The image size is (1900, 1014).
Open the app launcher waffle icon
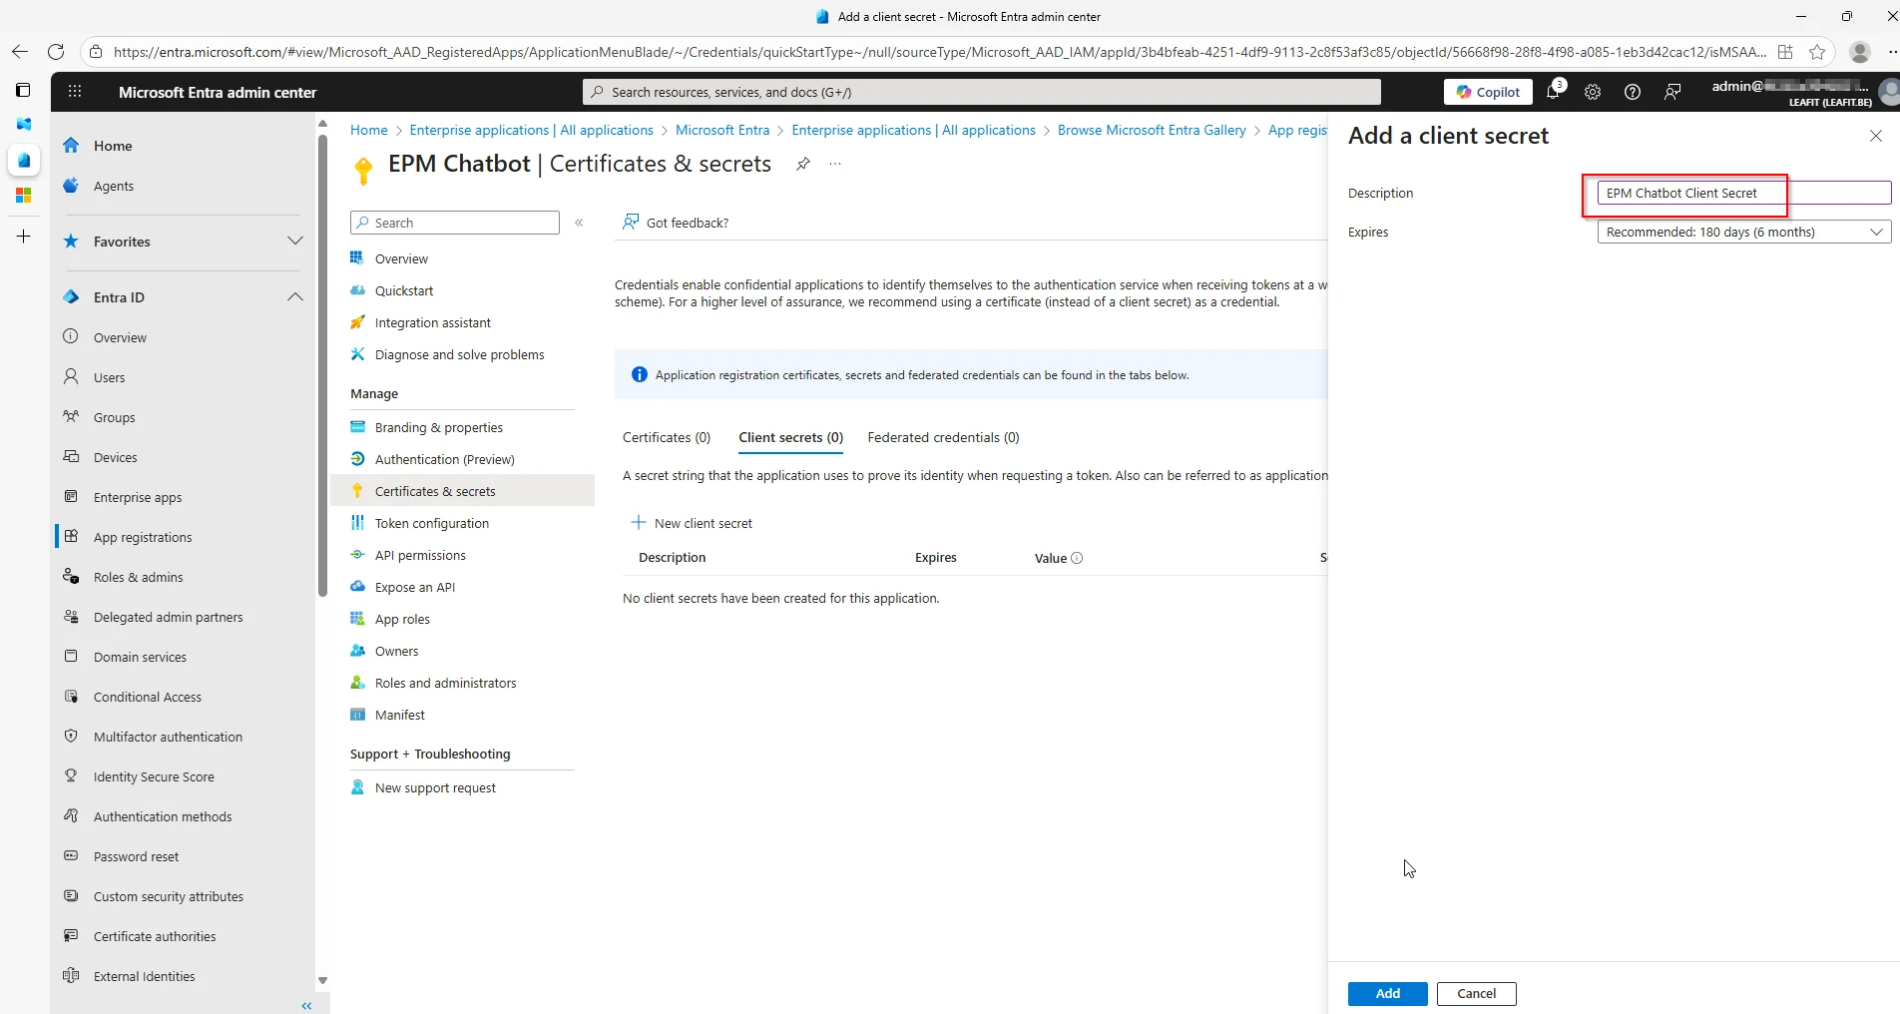coord(75,92)
